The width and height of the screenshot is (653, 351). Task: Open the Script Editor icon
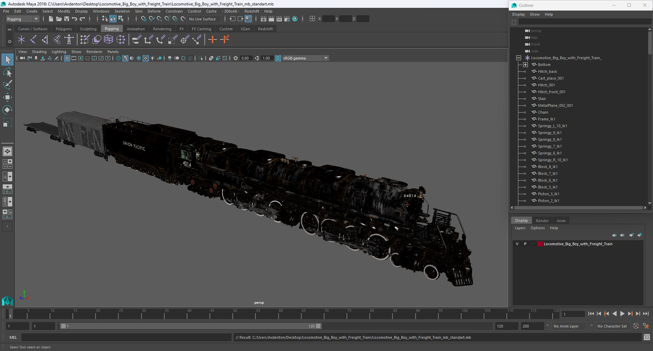(647, 337)
